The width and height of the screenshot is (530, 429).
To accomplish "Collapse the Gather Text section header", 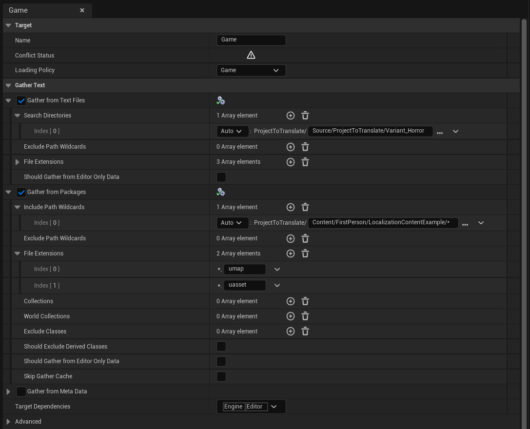I will 8,85.
